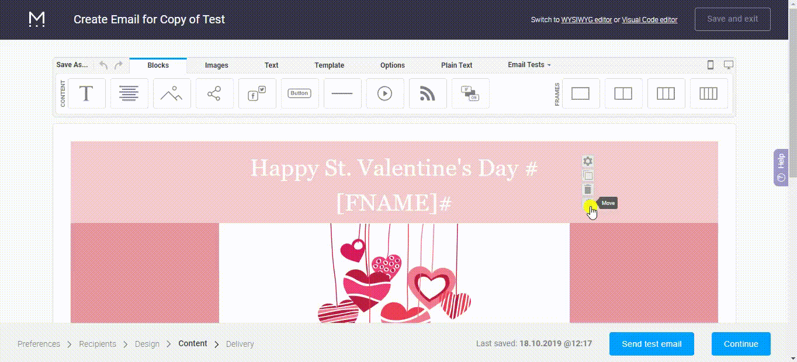Screen dimensions: 797x362
Task: Click the redo arrow icon
Action: pyautogui.click(x=119, y=65)
